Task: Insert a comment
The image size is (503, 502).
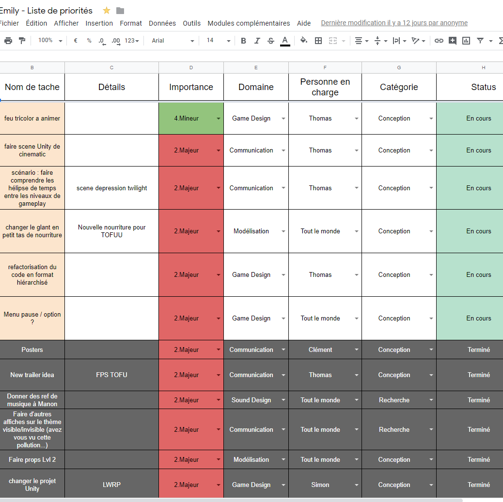Action: click(452, 41)
